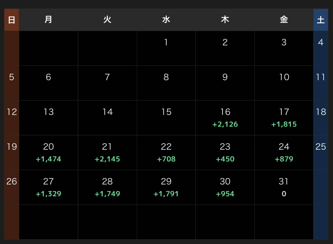Choose day 23 showing +450
Viewport: 333px width, 244px height.
[x=225, y=153]
